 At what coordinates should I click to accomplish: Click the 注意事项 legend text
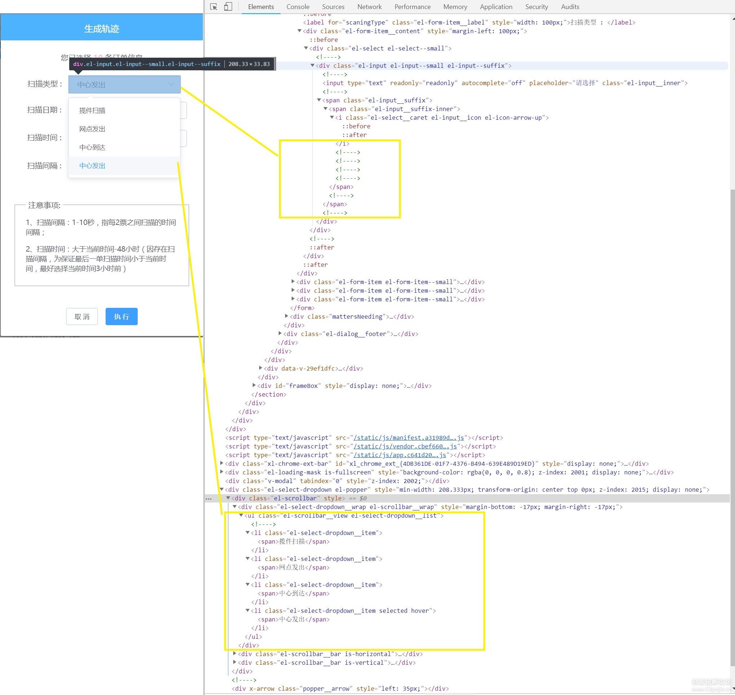(x=44, y=205)
